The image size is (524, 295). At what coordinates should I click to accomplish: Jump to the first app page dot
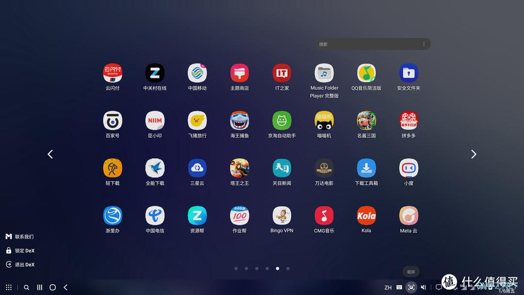click(236, 269)
